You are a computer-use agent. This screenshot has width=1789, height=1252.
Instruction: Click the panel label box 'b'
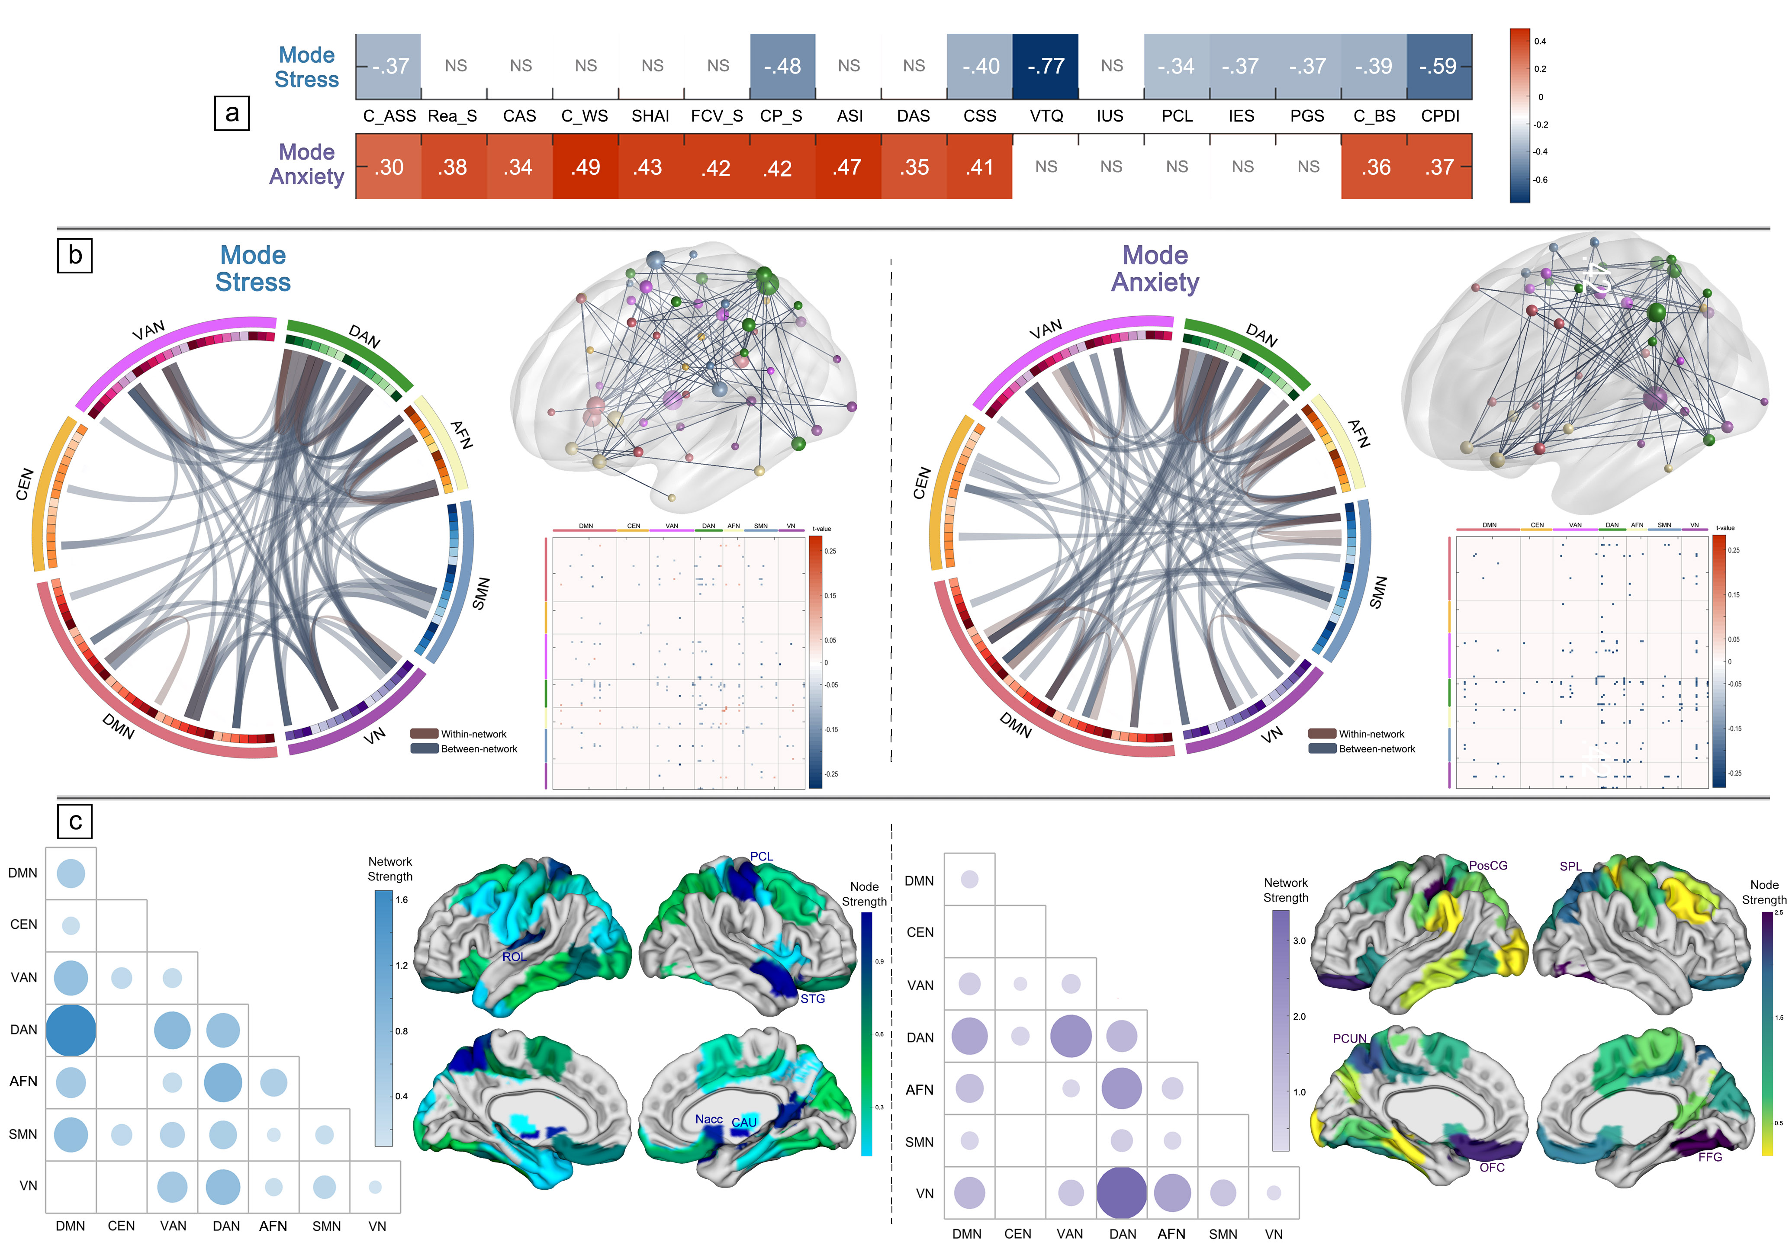(75, 255)
